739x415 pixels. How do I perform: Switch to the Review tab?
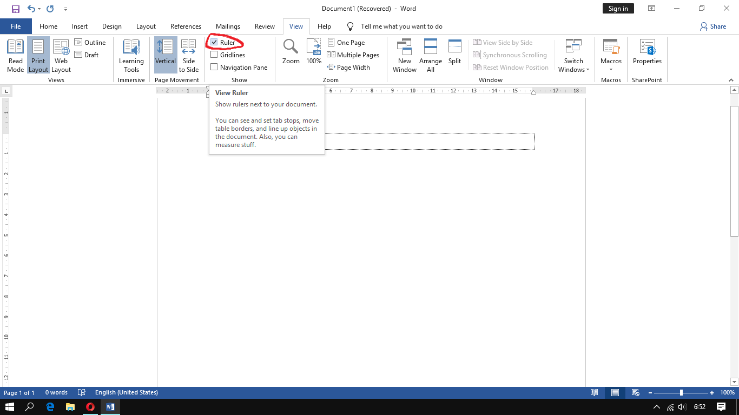click(265, 26)
